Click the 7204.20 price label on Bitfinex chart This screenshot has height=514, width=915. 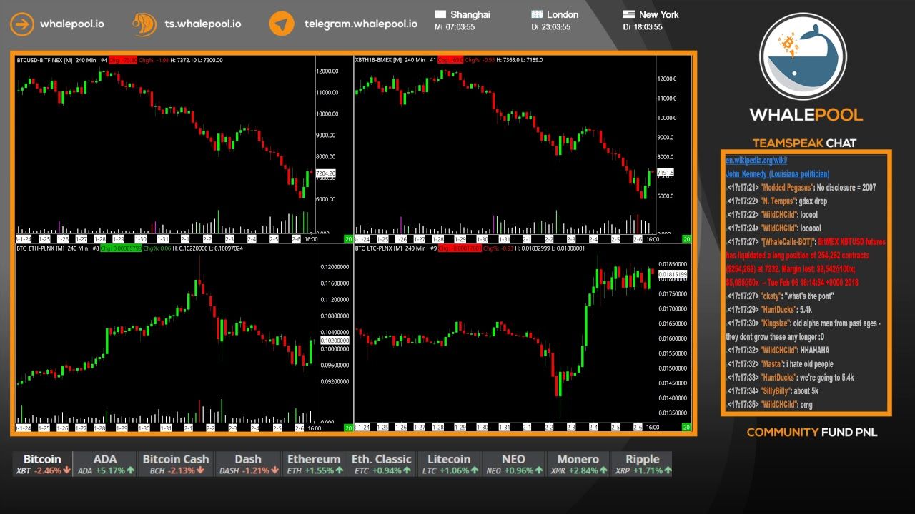click(x=325, y=173)
